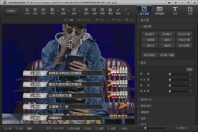The width and height of the screenshot is (198, 132).
Task: Click the 打开 (Open) toolbar icon
Action: (27, 11)
